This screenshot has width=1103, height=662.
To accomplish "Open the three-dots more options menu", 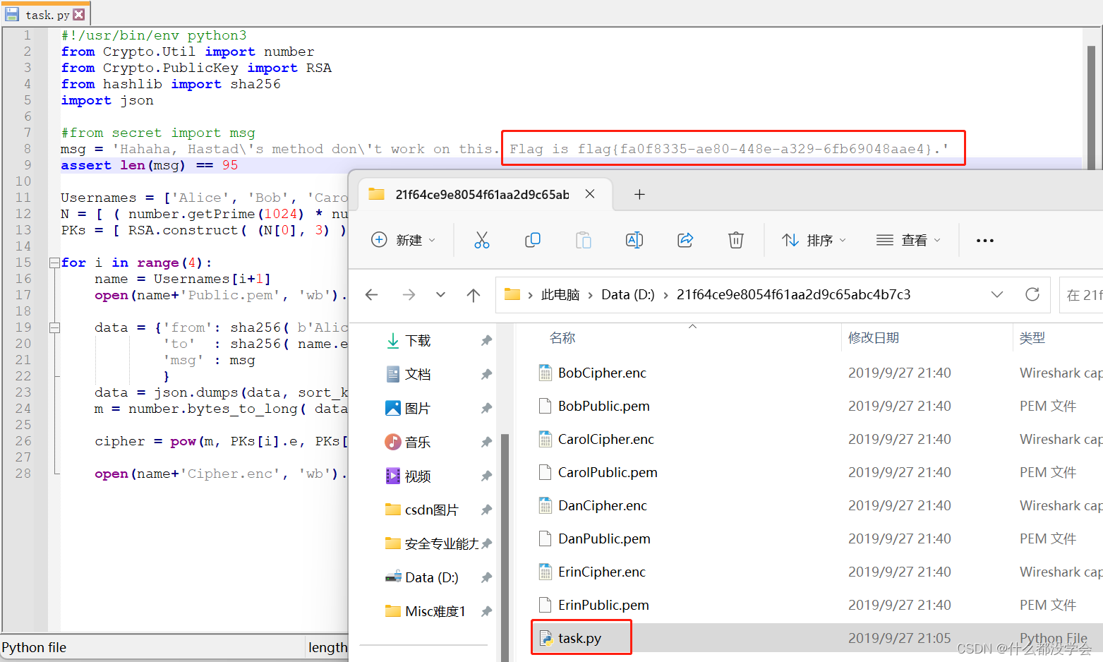I will [985, 241].
